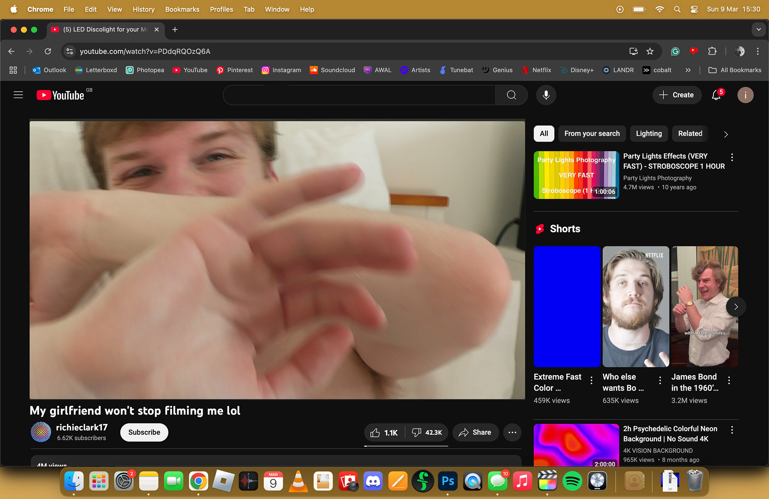This screenshot has width=769, height=499.
Task: Select the Lighting filter chip
Action: [x=648, y=134]
